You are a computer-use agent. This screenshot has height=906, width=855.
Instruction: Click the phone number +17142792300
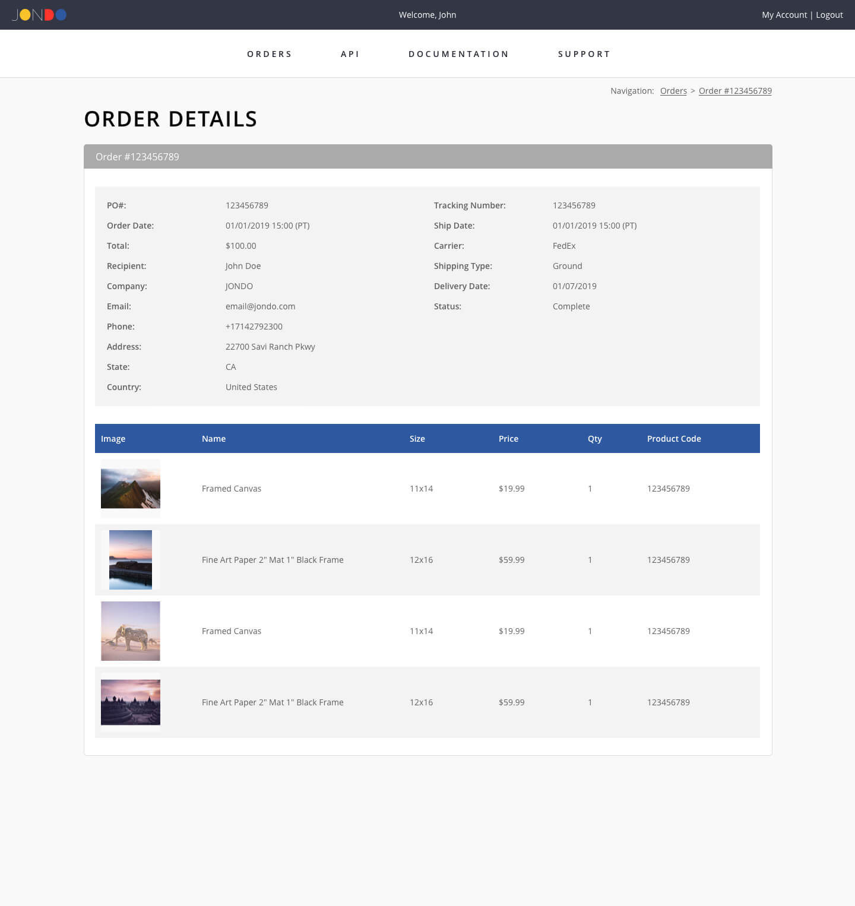[254, 327]
